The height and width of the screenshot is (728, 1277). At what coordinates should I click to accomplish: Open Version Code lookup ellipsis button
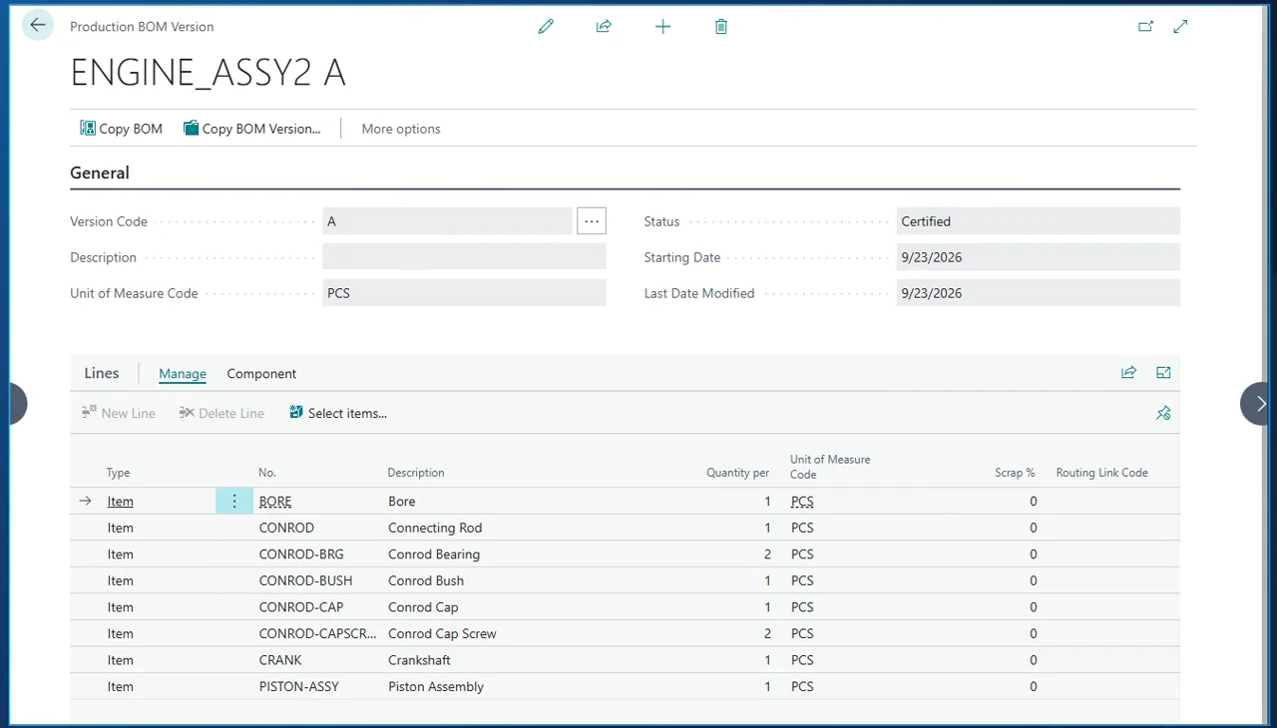tap(592, 221)
